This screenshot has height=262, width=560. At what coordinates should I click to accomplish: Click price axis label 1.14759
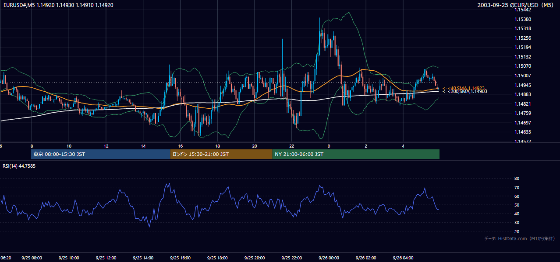523,114
